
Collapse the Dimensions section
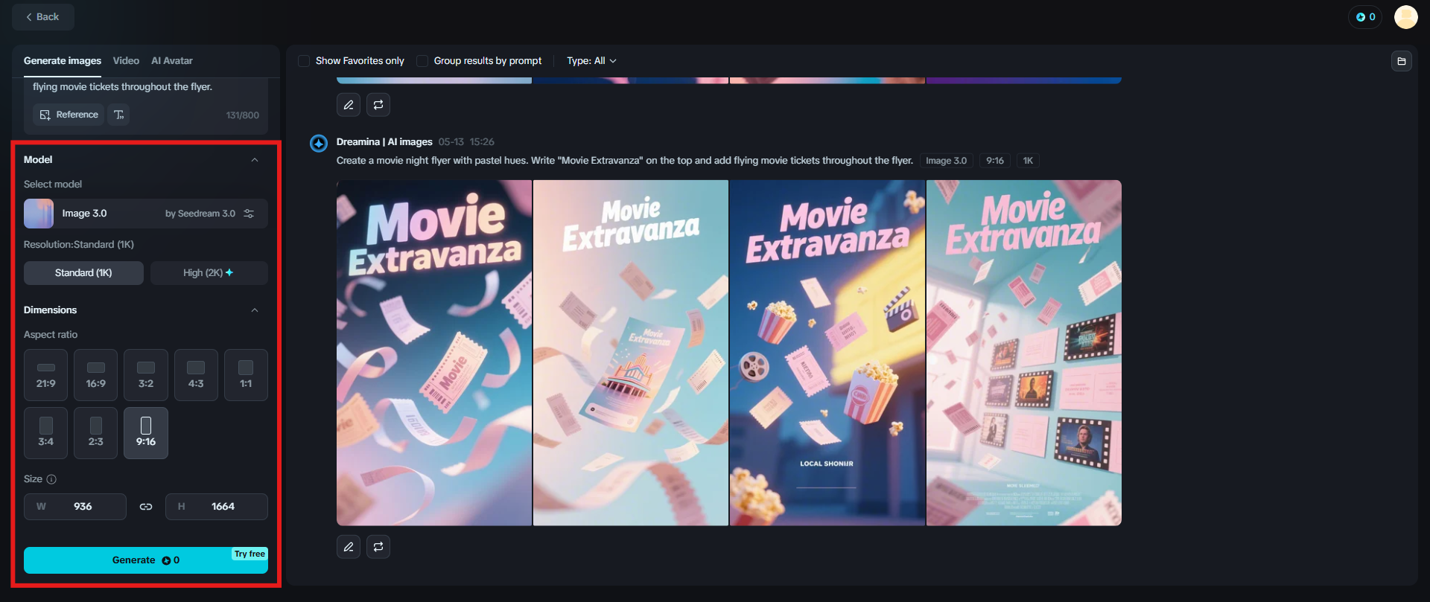click(255, 310)
